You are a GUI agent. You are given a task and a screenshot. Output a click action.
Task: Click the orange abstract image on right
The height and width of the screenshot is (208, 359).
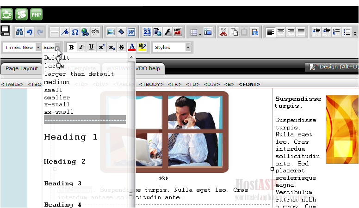[342, 129]
